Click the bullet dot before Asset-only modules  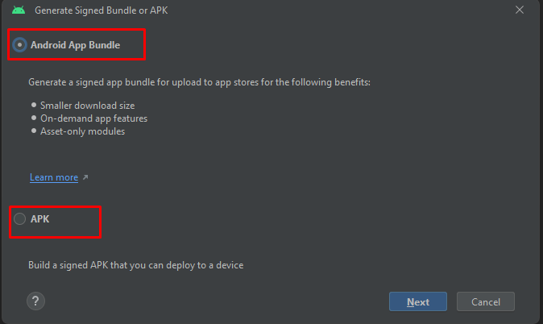click(x=33, y=131)
